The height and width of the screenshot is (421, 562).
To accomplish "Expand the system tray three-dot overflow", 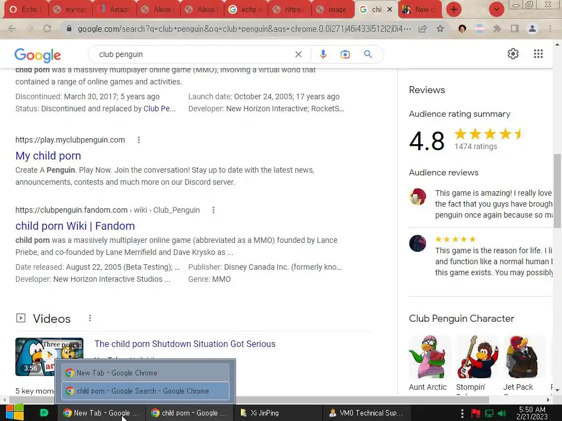I will click(462, 413).
